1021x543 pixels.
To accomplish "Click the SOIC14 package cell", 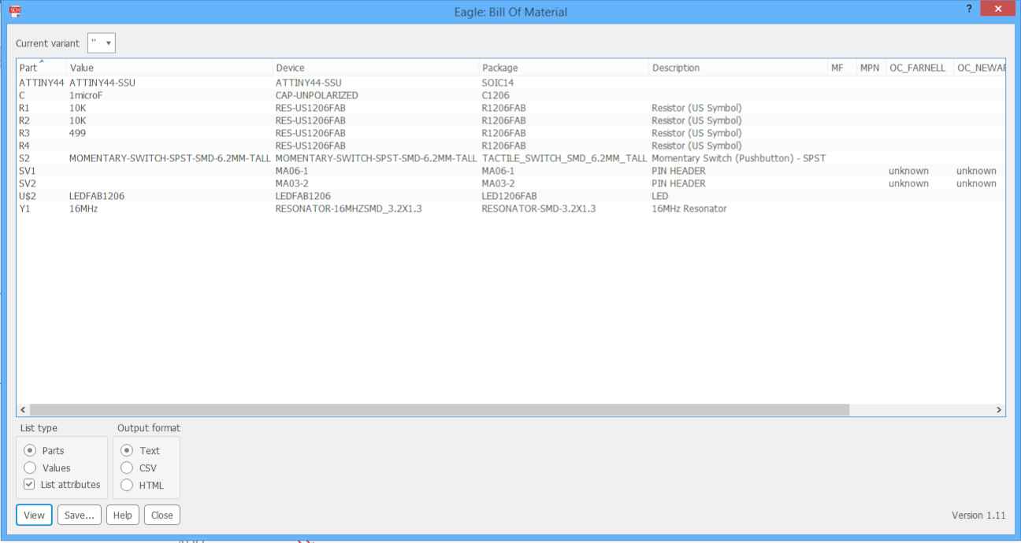I will point(498,83).
